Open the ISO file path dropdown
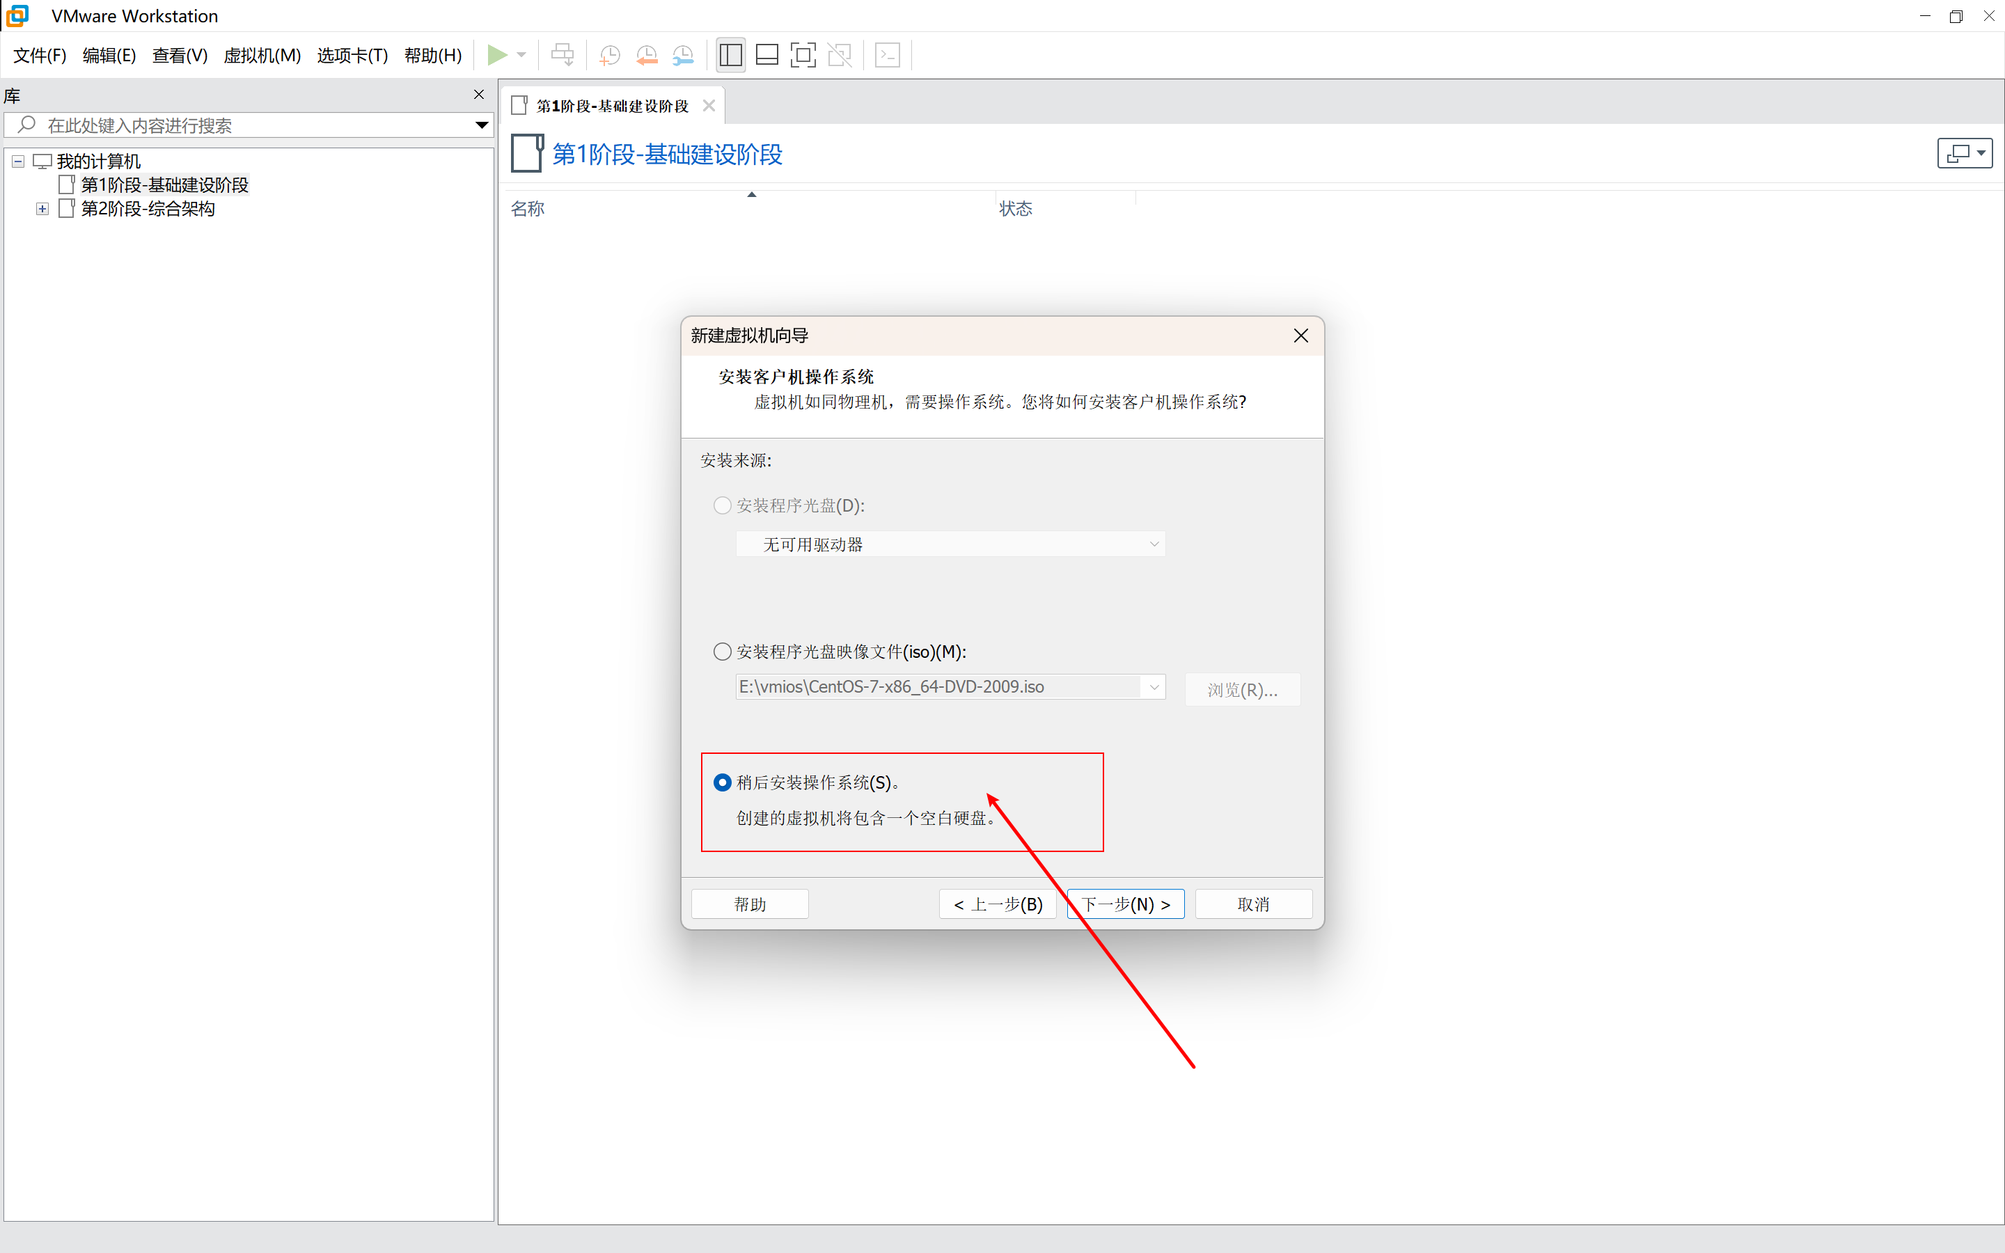Viewport: 2005px width, 1253px height. click(1154, 687)
